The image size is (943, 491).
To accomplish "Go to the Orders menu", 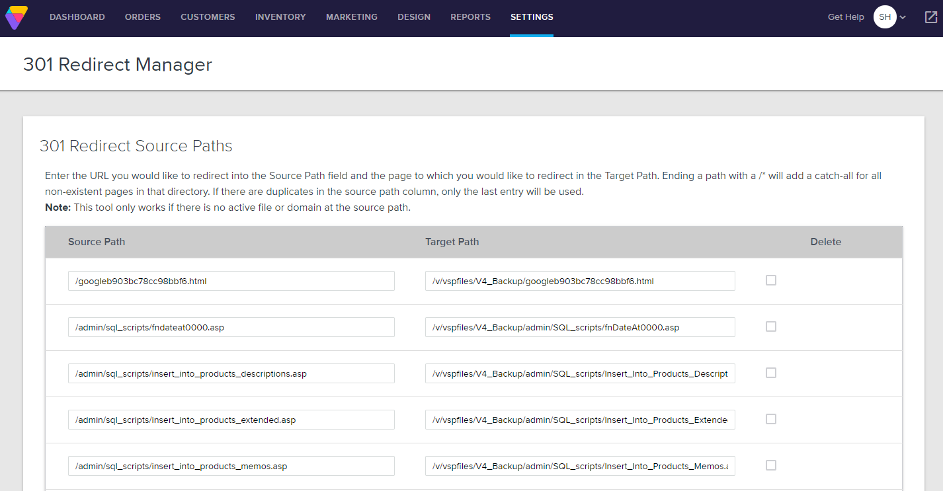I will [143, 17].
